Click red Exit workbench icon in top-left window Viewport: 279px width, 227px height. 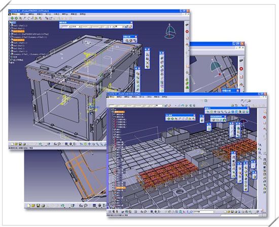187,31
